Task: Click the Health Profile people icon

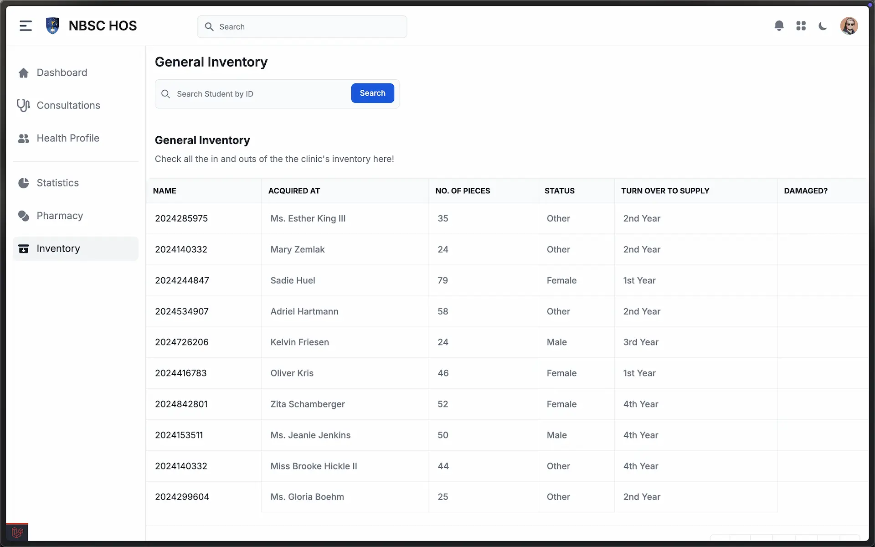Action: coord(24,139)
